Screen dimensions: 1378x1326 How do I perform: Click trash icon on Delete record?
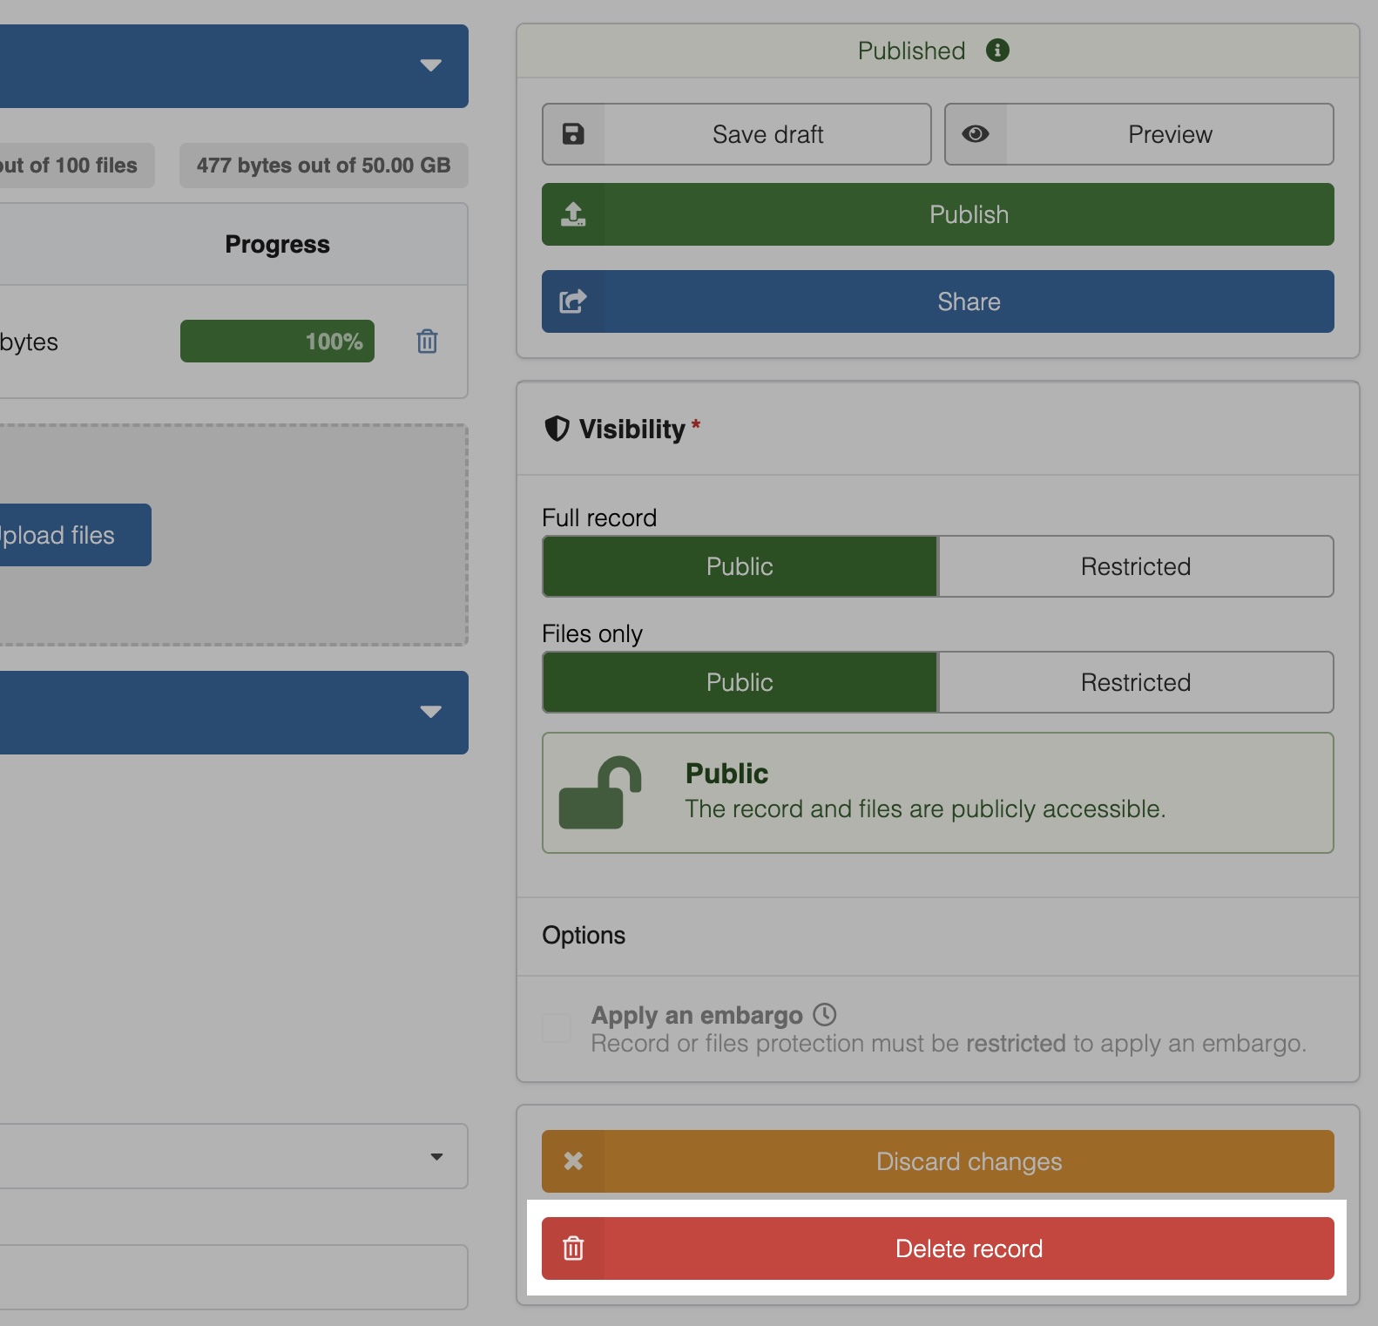[x=573, y=1248]
